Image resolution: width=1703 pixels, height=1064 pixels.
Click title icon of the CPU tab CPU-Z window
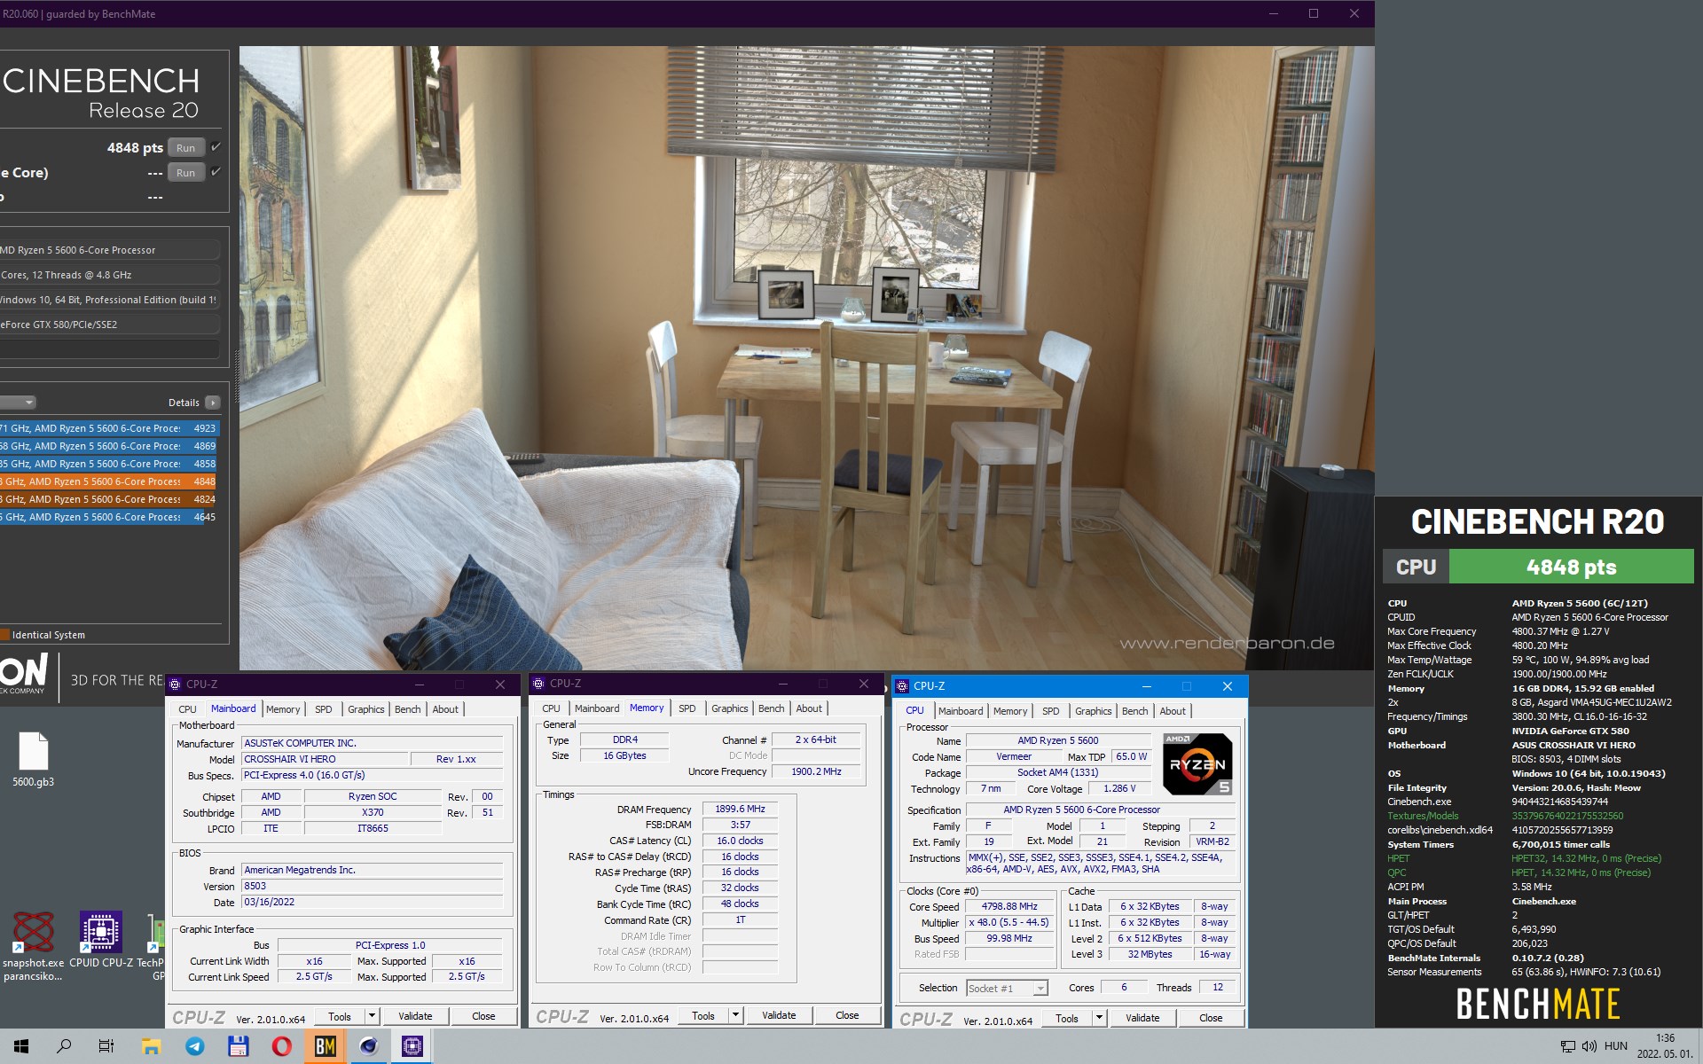(x=902, y=686)
